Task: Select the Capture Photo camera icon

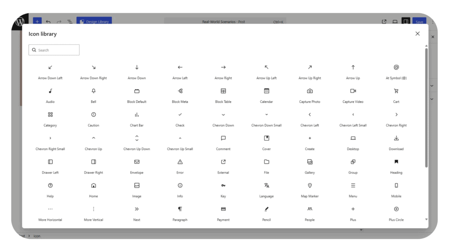Action: [310, 91]
